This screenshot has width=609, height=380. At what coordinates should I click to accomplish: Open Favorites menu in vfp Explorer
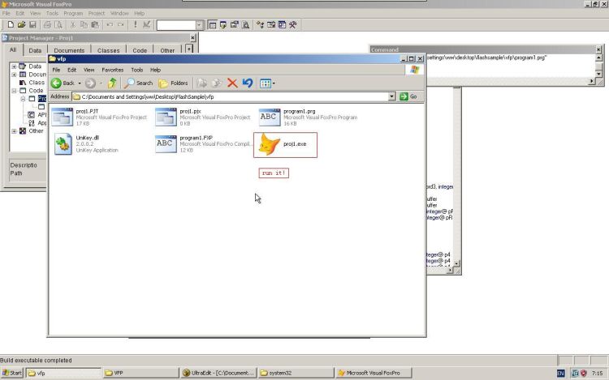(112, 70)
